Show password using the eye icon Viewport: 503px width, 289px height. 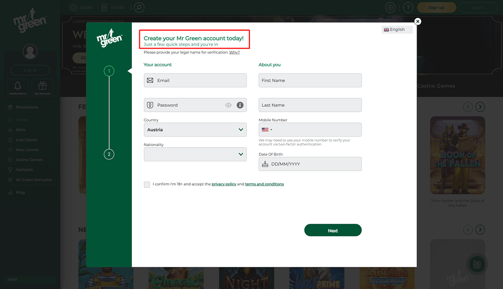click(228, 105)
